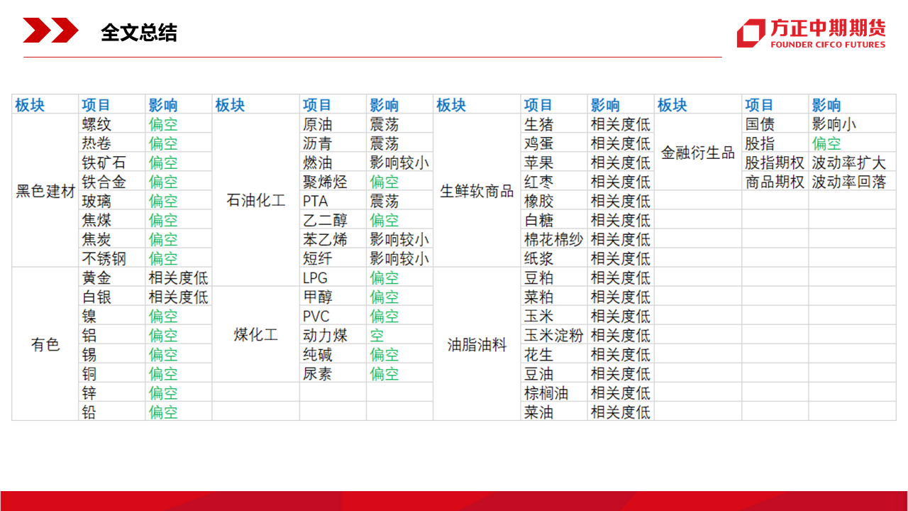The image size is (908, 511).
Task: Click the 红枣 item cell
Action: 554,182
